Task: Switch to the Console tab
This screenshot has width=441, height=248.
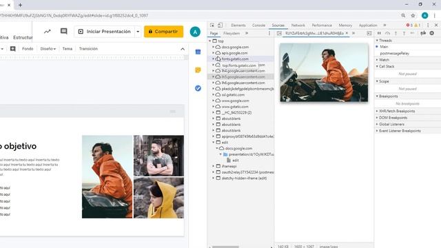Action: pyautogui.click(x=258, y=25)
